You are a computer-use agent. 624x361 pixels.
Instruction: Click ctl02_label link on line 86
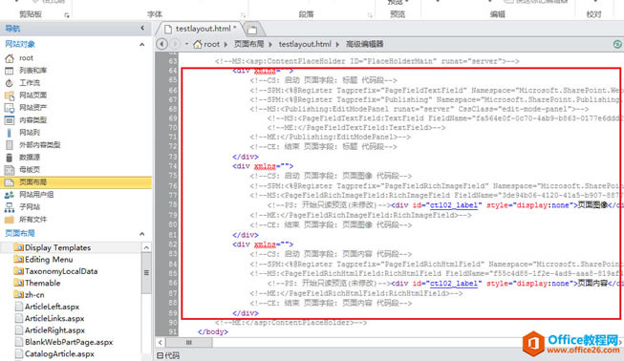click(454, 284)
